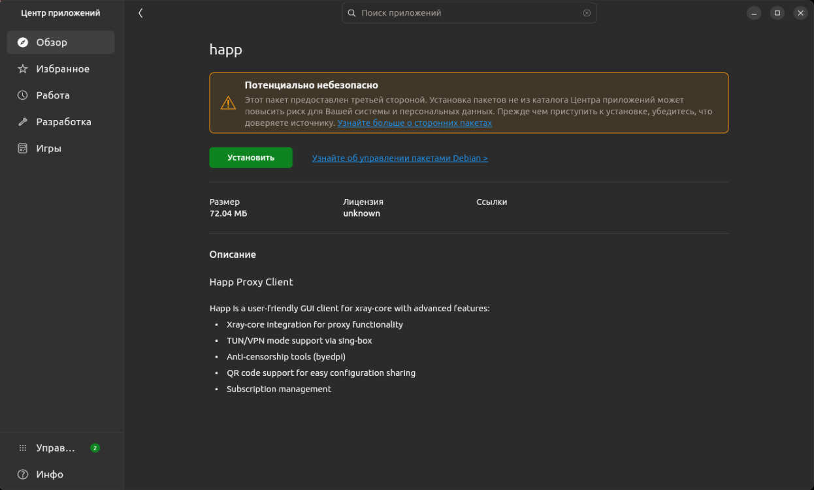Click the green updates badge with 2
Viewport: 814px width, 490px height.
(x=95, y=448)
